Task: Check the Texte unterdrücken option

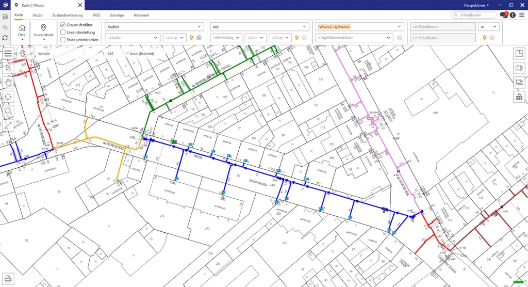Action: pyautogui.click(x=63, y=40)
